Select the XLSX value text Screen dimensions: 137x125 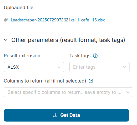[13, 67]
